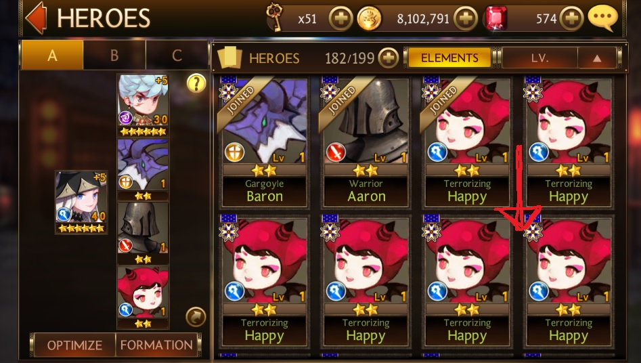Open the yellow question mark help
The height and width of the screenshot is (363, 641).
coord(196,83)
